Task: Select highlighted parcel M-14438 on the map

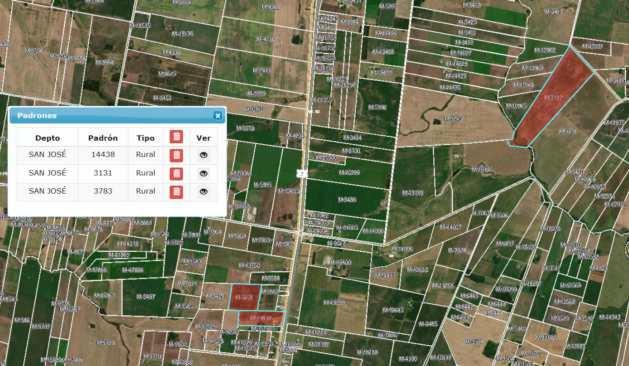Action: [261, 318]
